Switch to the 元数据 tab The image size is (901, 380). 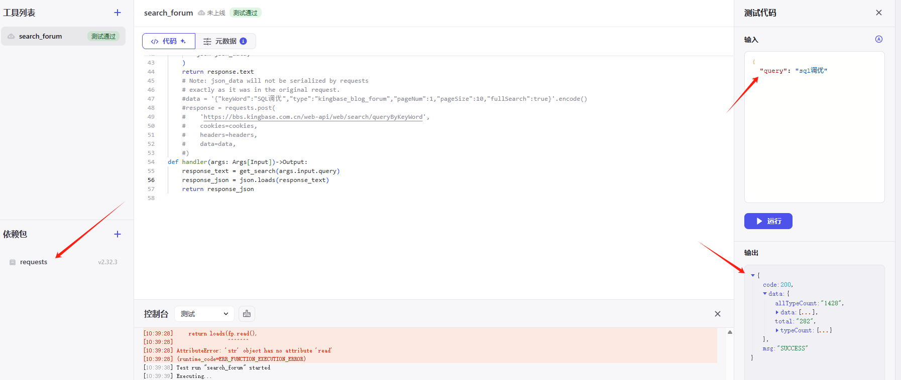[225, 41]
